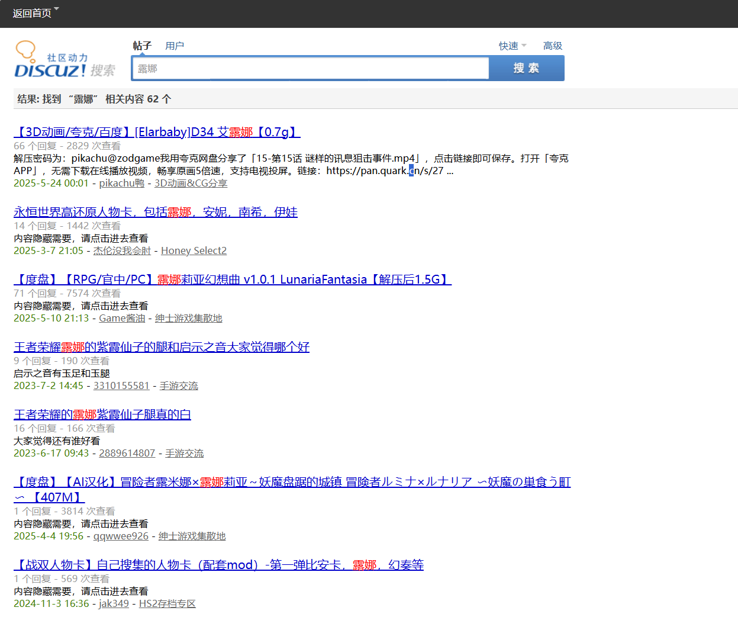Screen dimensions: 738x617
Task: Open the 王者荣耀的露娜紫霞仙子腿真的白 thread
Action: (102, 414)
